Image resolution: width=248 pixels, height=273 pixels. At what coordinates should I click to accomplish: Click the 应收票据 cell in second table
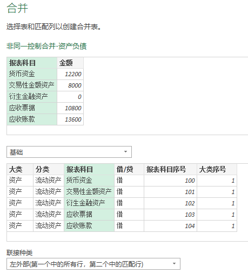tap(89, 215)
